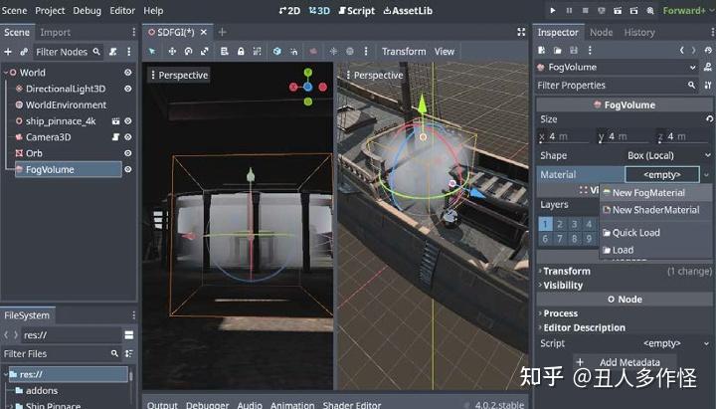Click the Filter Nodes search field
The image size is (716, 409).
(x=68, y=52)
